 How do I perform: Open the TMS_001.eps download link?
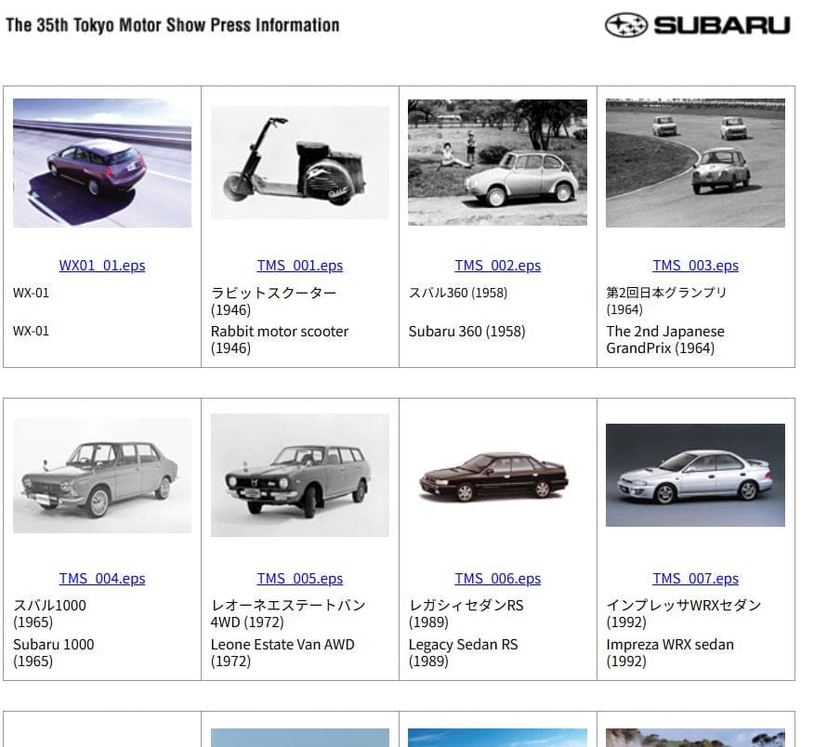(x=299, y=266)
